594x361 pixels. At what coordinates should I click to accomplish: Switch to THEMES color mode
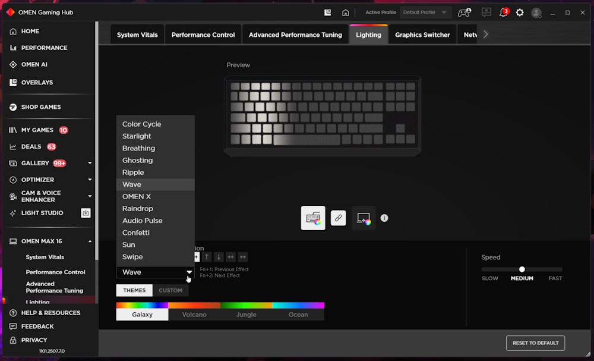(134, 290)
